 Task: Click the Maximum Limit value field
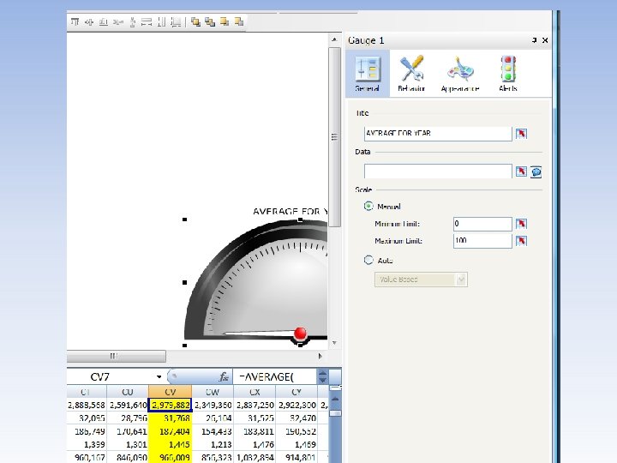482,241
